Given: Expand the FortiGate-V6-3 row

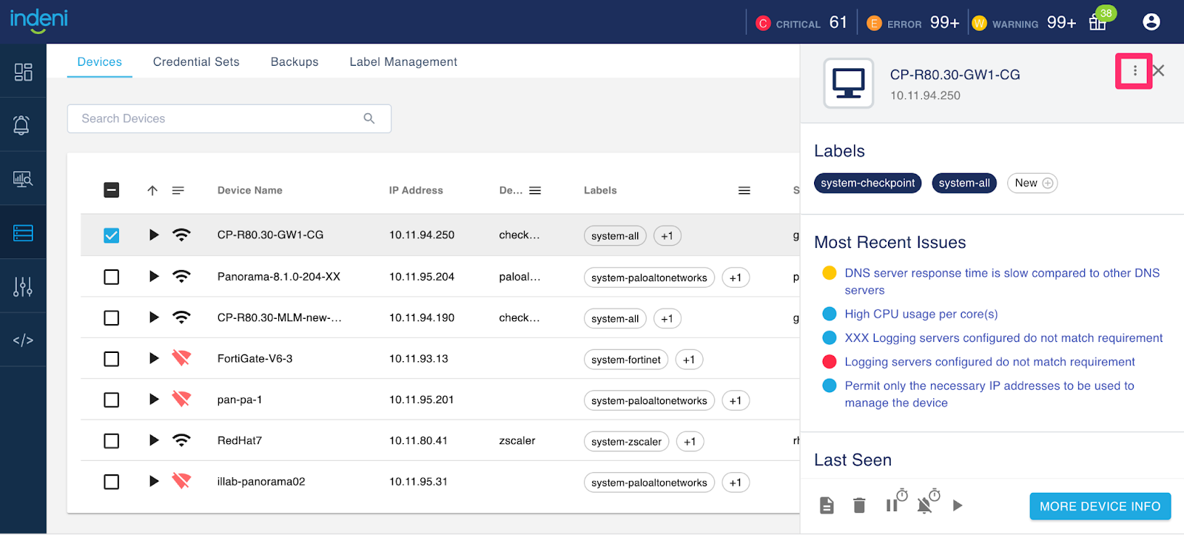Looking at the screenshot, I should pos(154,358).
